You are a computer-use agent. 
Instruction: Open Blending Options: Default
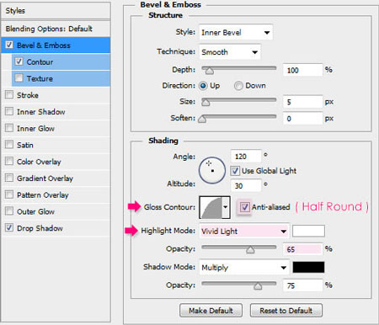(56, 29)
